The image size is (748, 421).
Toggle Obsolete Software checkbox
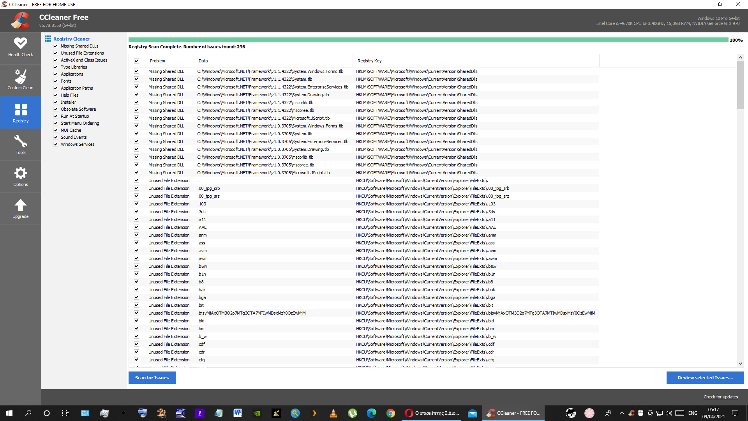pos(56,109)
